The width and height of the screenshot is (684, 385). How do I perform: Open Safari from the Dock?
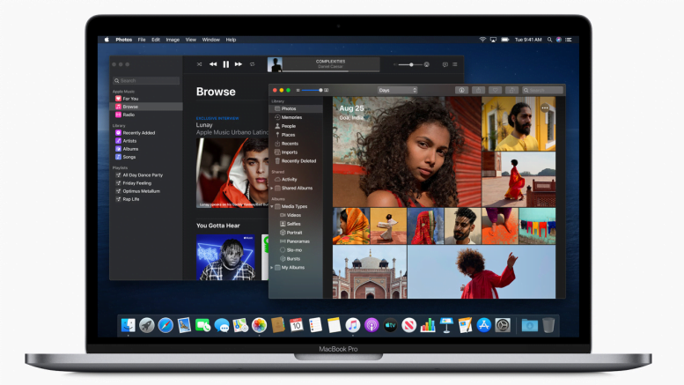165,325
